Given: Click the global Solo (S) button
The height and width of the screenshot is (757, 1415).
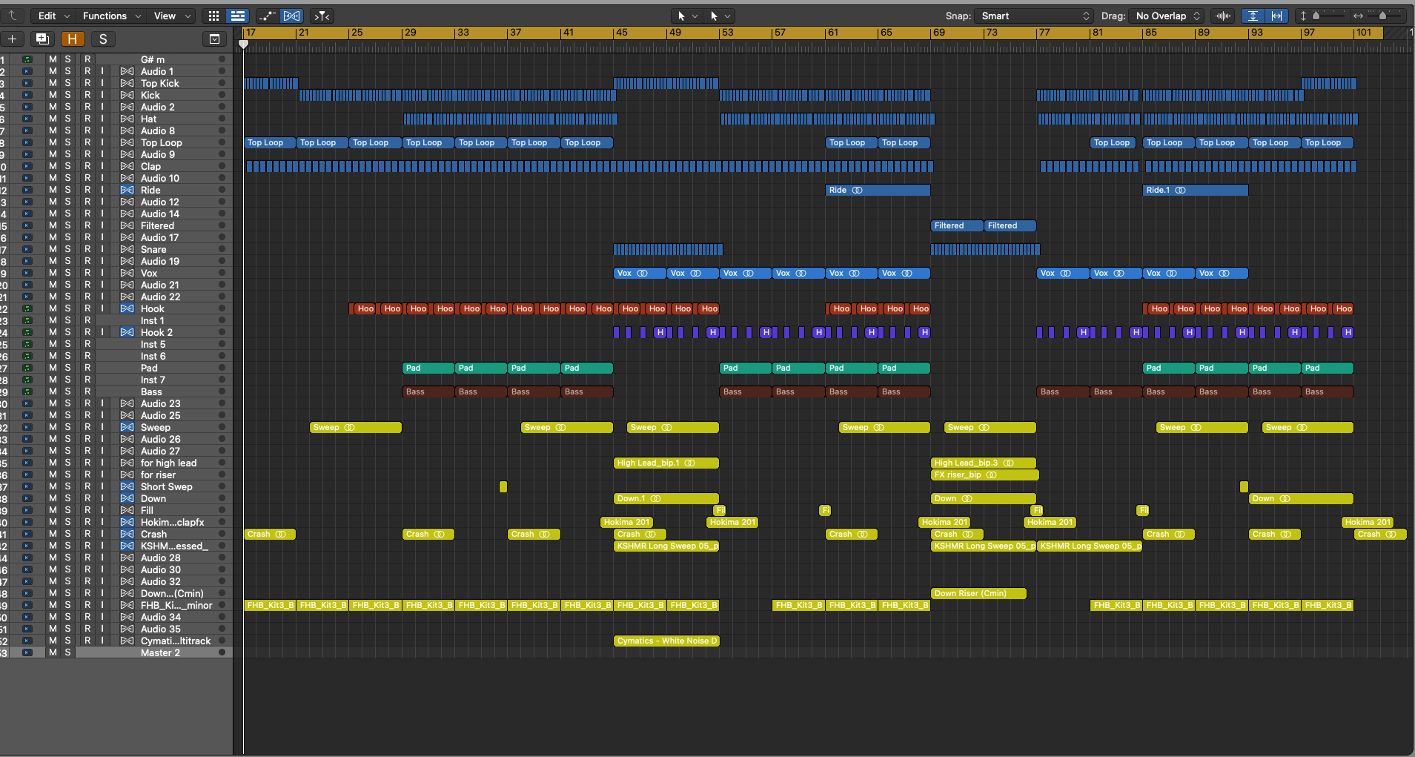Looking at the screenshot, I should [x=103, y=39].
